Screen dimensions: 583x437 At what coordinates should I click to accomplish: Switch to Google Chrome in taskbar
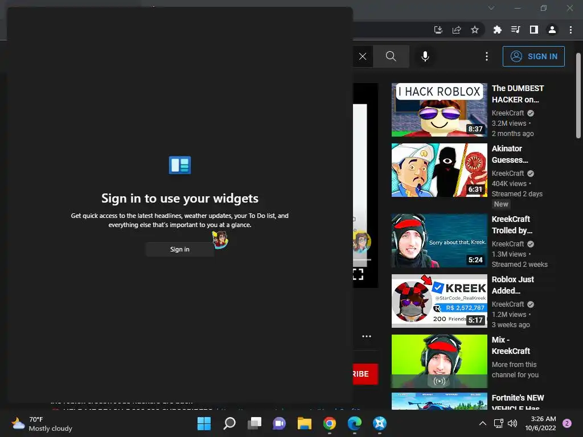[x=330, y=423]
